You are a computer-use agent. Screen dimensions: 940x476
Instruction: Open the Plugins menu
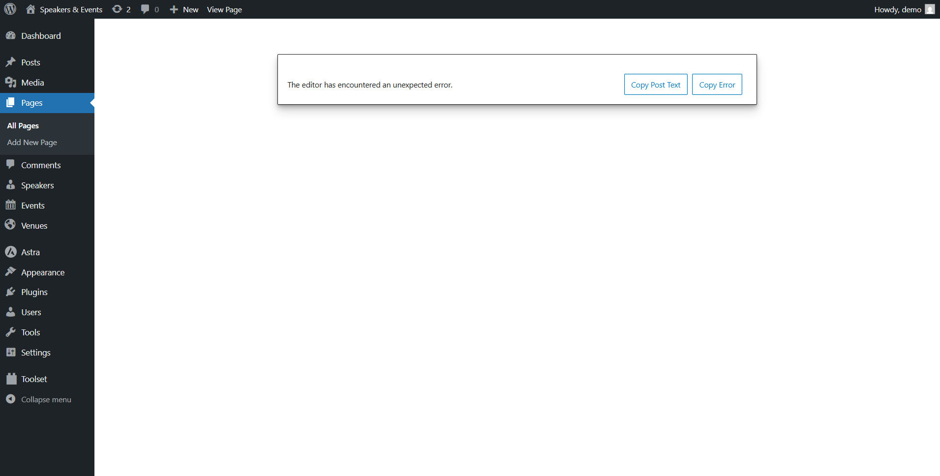[34, 292]
